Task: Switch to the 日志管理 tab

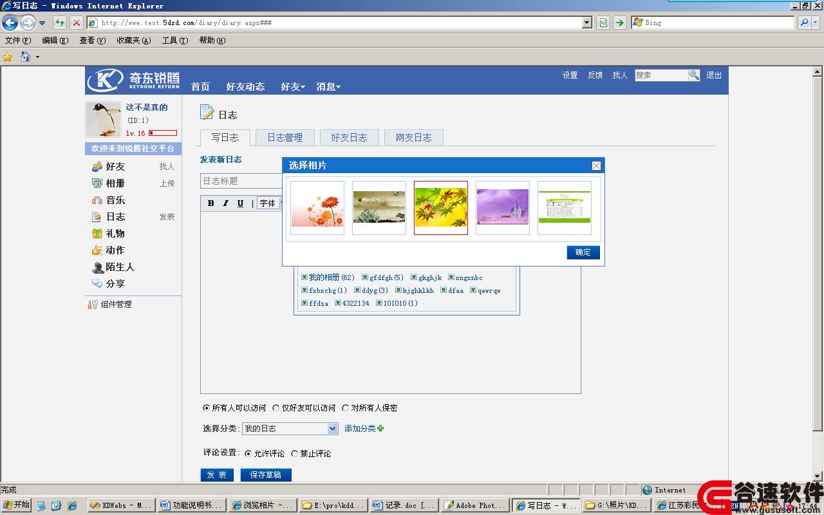Action: (x=285, y=138)
